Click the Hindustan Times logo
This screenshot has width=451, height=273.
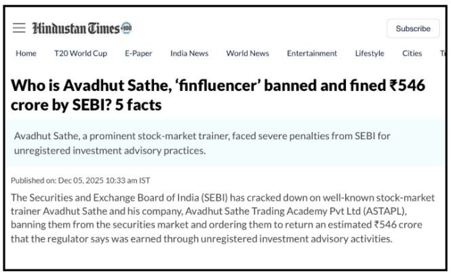[75, 28]
